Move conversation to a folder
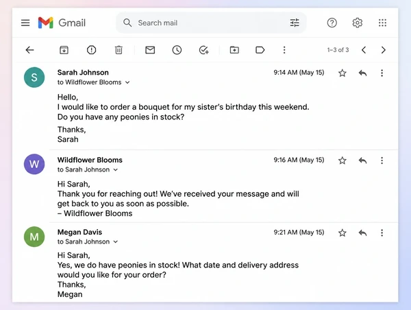The image size is (411, 310). coord(234,50)
